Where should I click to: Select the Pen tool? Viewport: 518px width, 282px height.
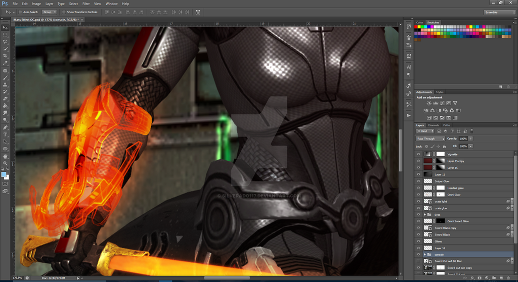[5, 127]
